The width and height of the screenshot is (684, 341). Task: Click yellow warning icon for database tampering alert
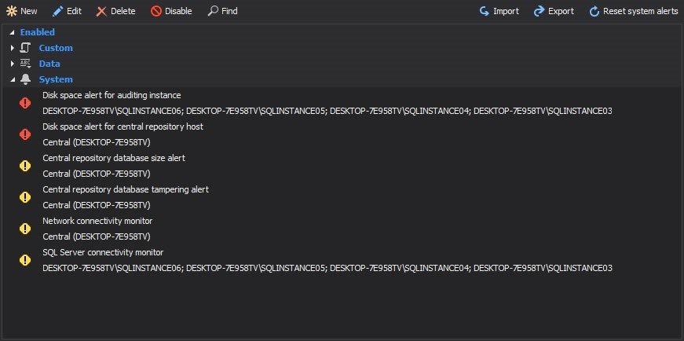[25, 197]
